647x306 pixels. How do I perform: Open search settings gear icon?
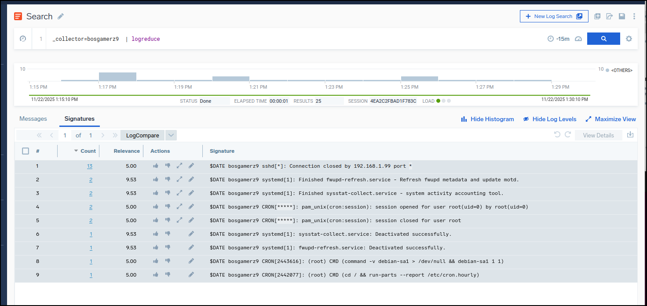(x=629, y=39)
